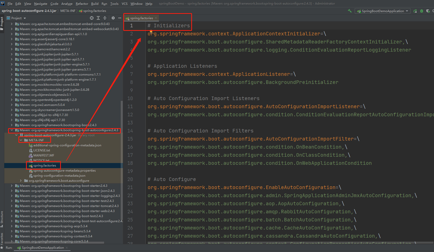Open the Project panel settings gear
Screen dimensions: 434x252
(x=113, y=18)
